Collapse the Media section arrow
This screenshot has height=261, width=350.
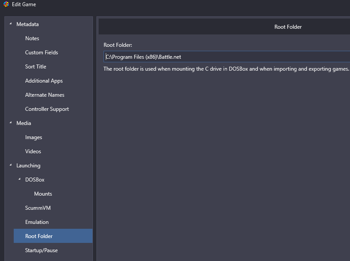point(11,122)
